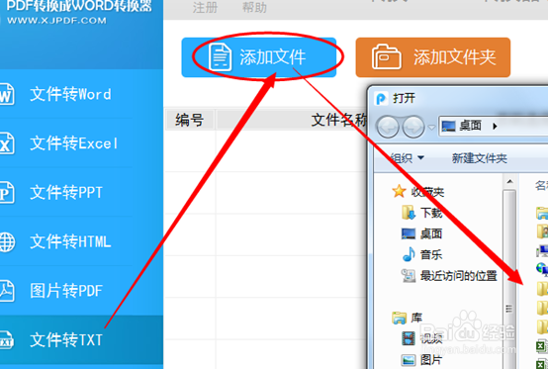Expand the 桌面 breadcrumb arrow
The image size is (548, 369).
[x=495, y=127]
